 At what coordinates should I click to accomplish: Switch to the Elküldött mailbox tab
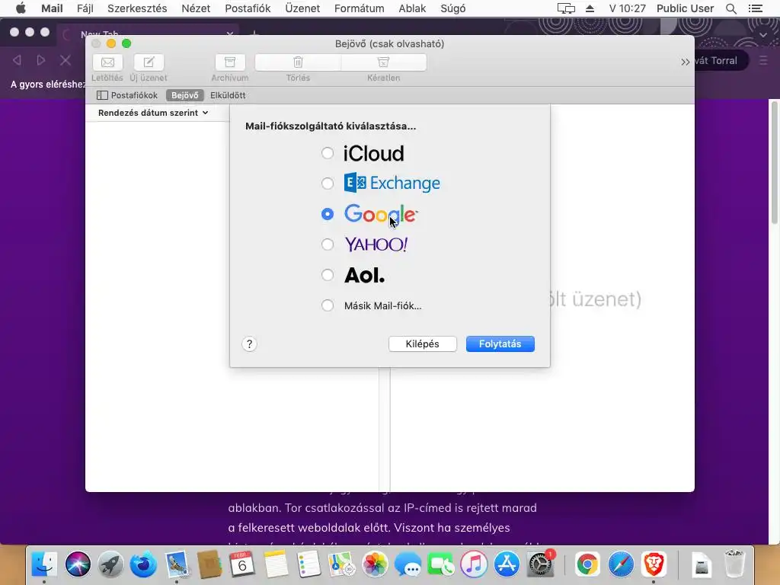coord(228,95)
